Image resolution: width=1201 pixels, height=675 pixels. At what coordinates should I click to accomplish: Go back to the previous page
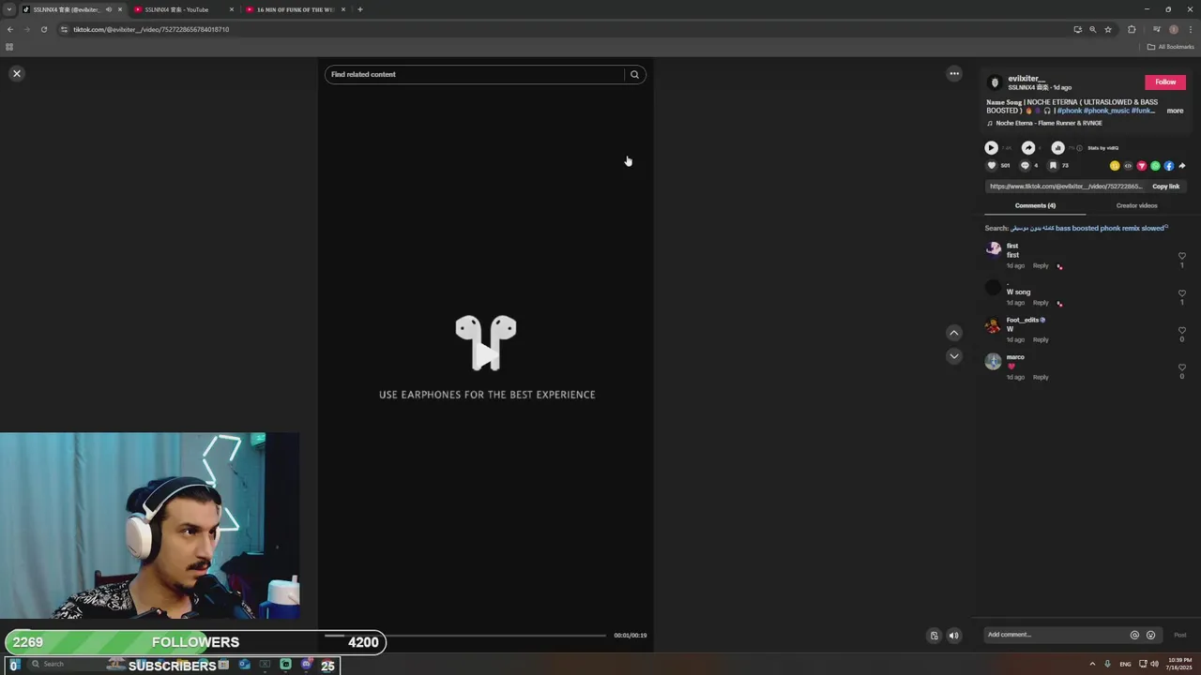coord(9,29)
